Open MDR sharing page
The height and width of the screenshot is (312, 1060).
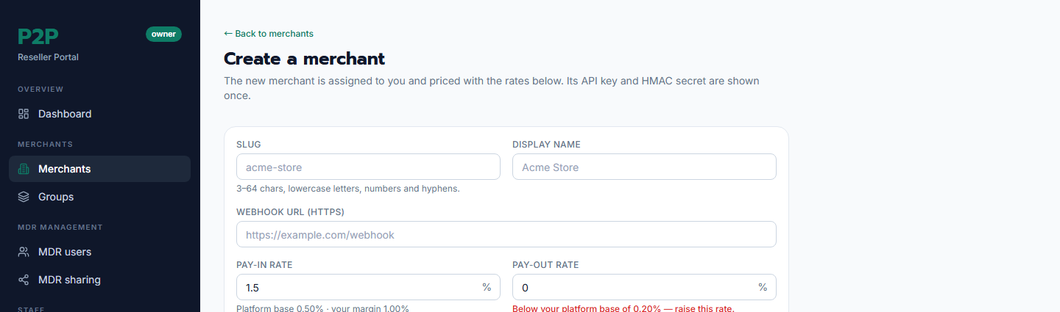(99, 280)
